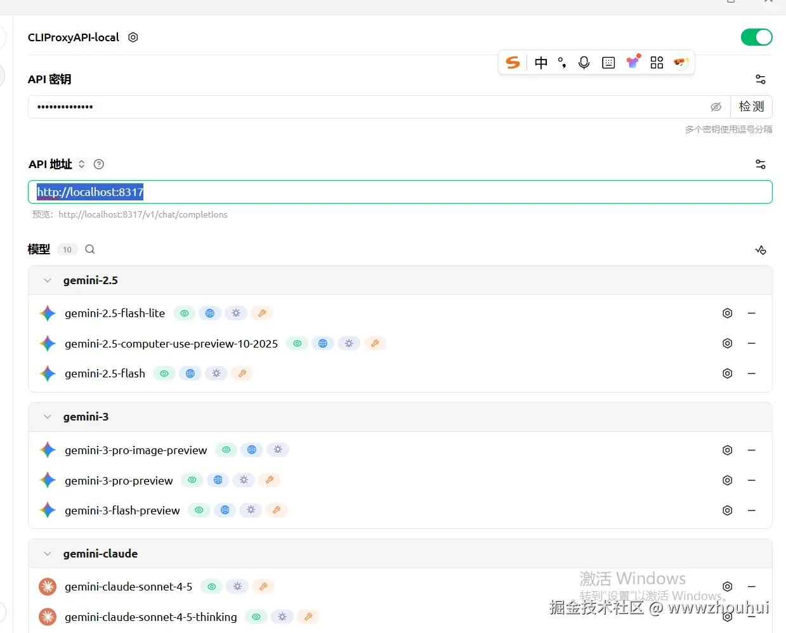Search models with magnifier icon
The image size is (786, 633).
pos(90,249)
